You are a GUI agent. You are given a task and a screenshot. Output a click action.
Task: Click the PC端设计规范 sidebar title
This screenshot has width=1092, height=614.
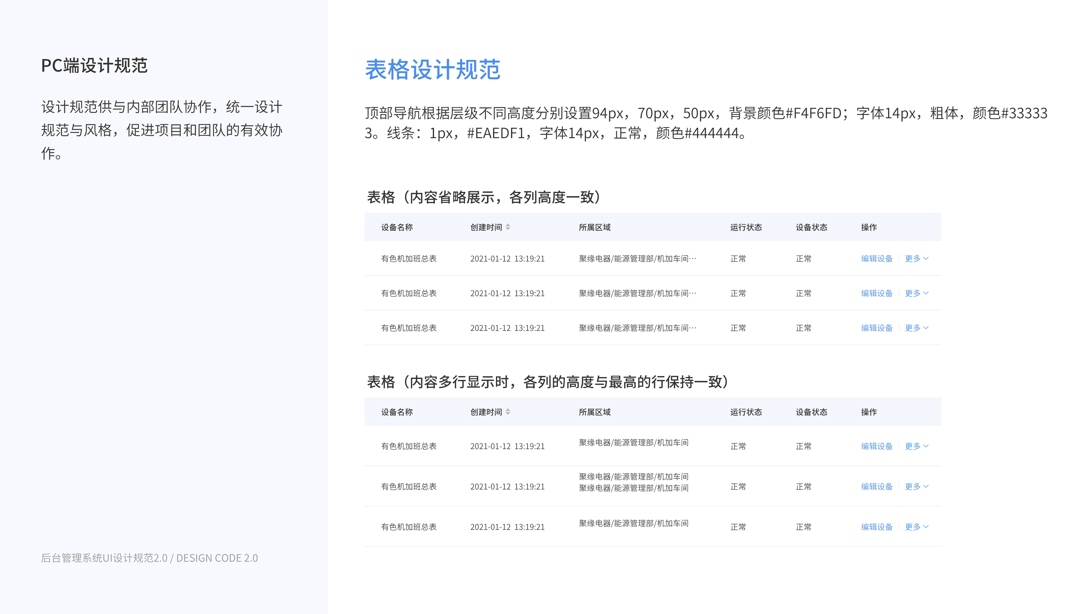tap(94, 66)
